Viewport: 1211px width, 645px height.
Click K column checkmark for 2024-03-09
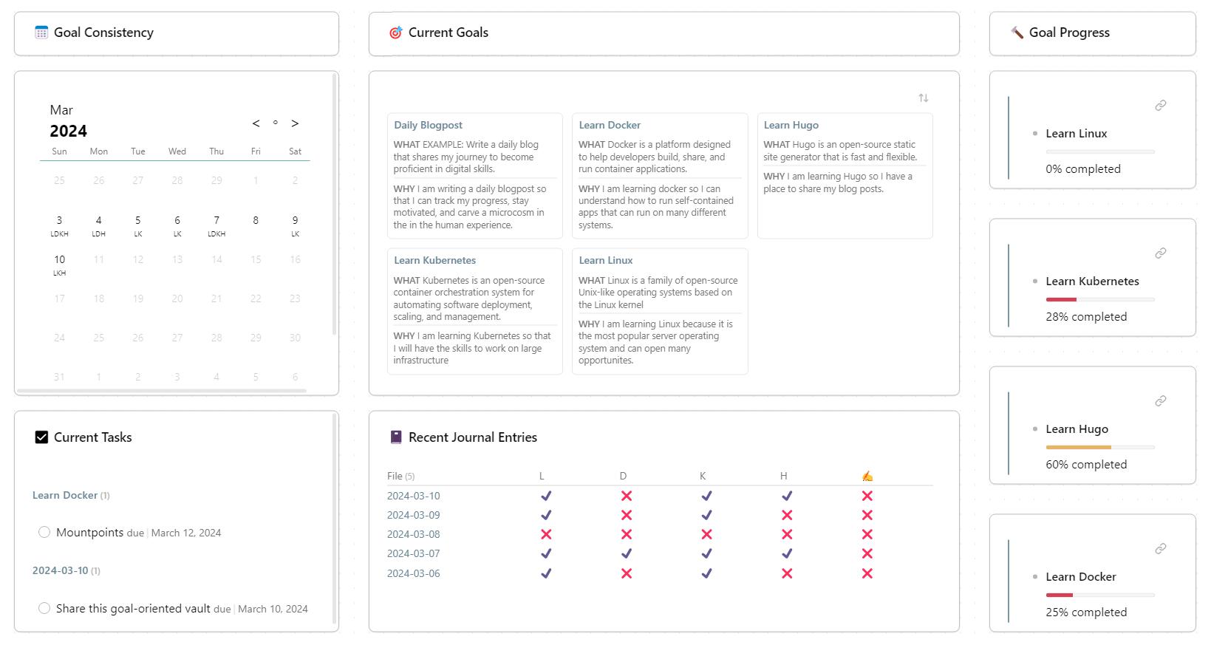(x=706, y=515)
